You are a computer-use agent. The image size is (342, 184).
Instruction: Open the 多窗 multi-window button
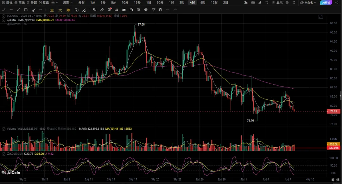(32, 3)
